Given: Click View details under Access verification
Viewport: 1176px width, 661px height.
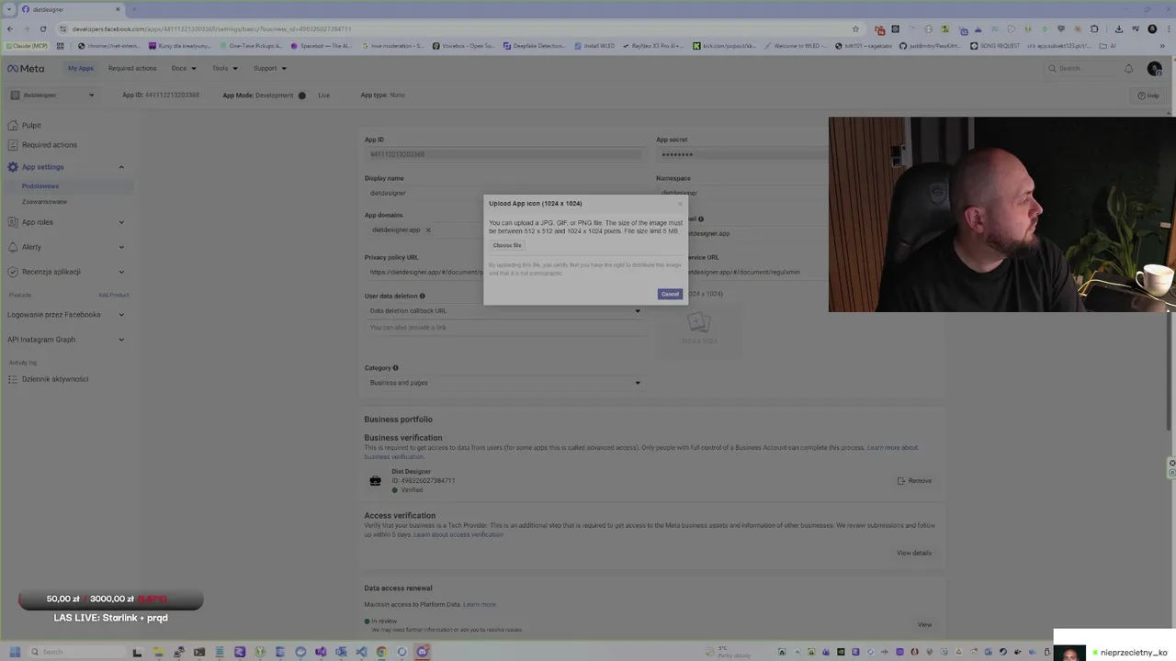Looking at the screenshot, I should pos(914,553).
